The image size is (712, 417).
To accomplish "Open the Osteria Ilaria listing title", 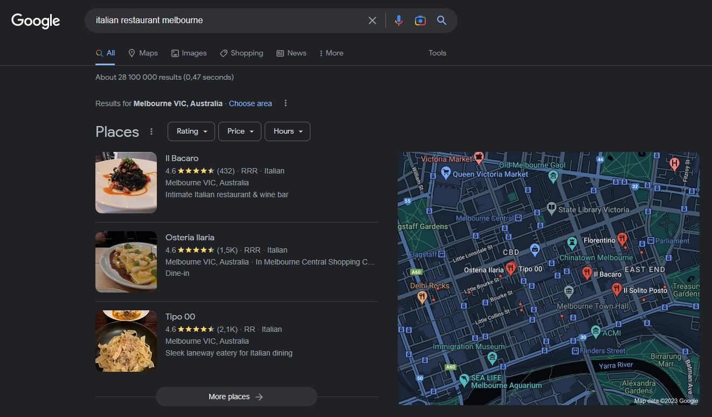I will [190, 238].
